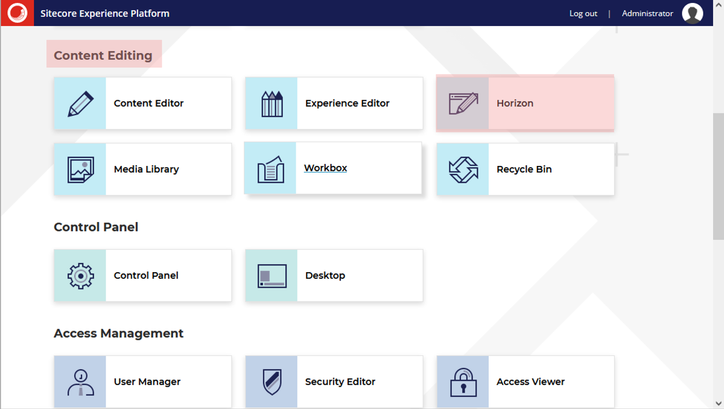Open Access Viewer tile label

(x=530, y=382)
